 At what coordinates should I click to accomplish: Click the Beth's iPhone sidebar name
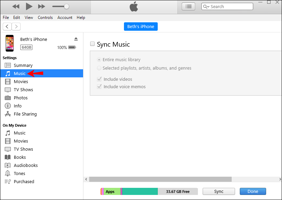(34, 39)
